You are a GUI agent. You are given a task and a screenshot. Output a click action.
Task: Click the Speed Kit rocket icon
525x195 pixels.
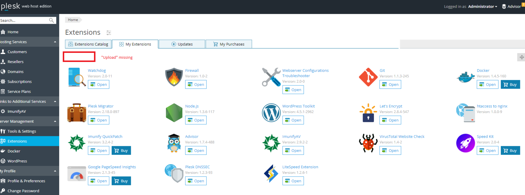(465, 143)
